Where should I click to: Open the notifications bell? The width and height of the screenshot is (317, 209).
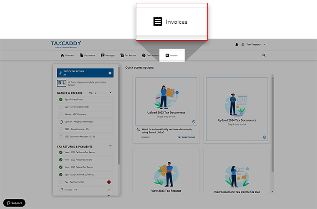[236, 44]
